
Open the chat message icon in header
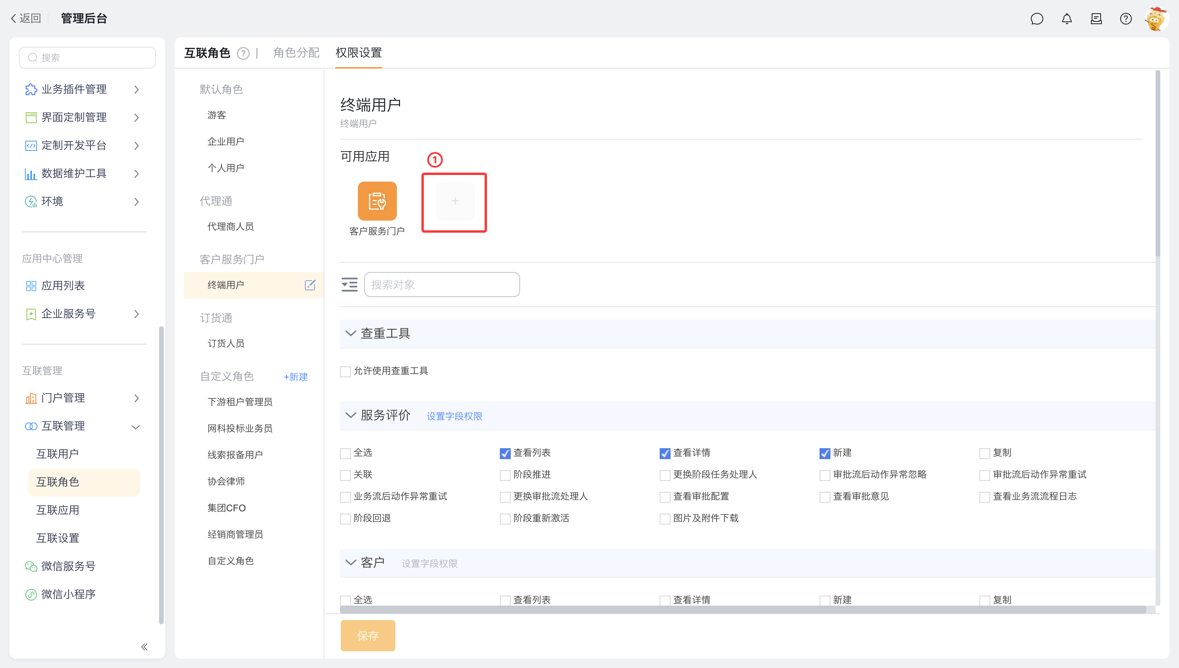pos(1037,19)
